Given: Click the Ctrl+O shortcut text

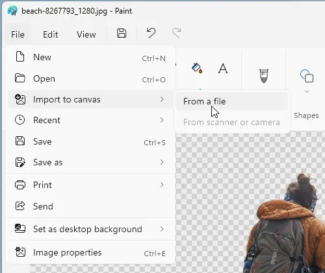Looking at the screenshot, I should coord(154,80).
